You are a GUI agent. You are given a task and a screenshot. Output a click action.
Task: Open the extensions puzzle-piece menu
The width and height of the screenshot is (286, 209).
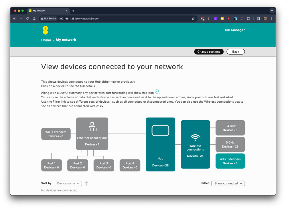(248, 19)
